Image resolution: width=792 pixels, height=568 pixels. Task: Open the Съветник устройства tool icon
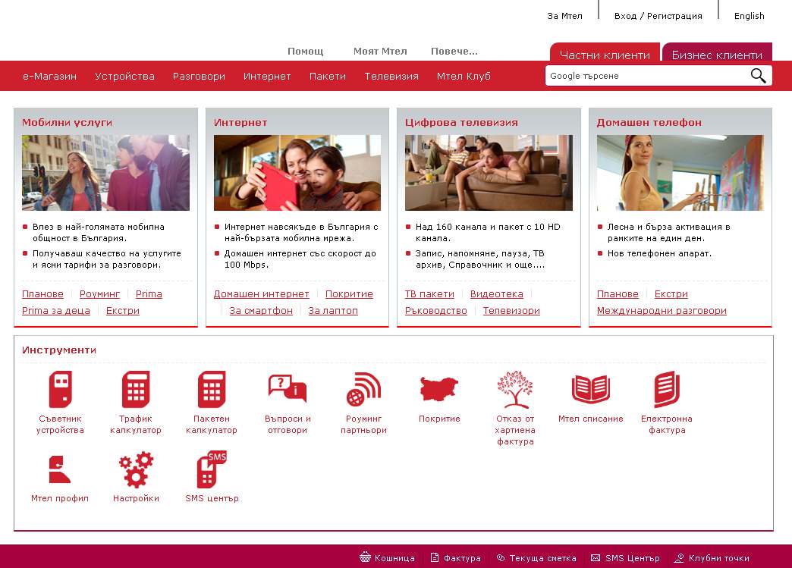60,389
